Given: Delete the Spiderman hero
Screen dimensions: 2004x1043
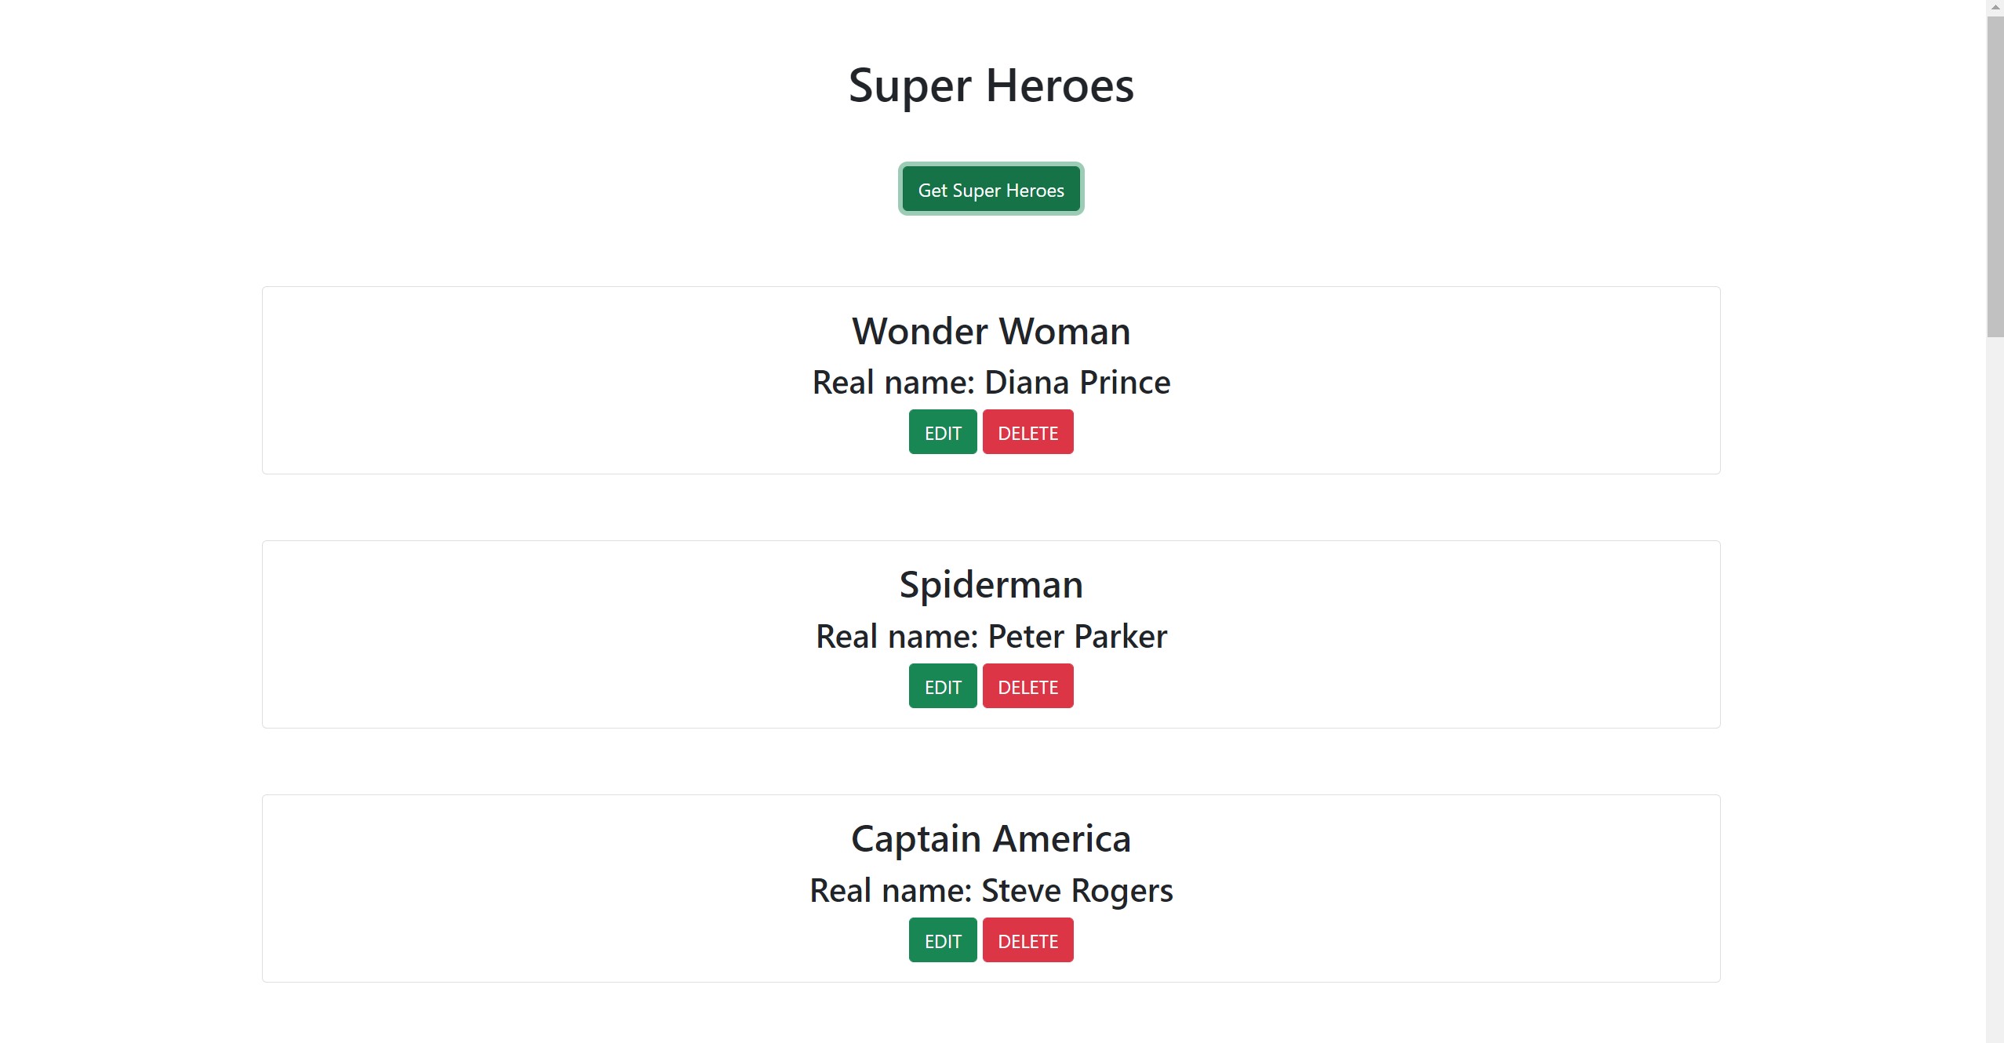Looking at the screenshot, I should [x=1027, y=685].
